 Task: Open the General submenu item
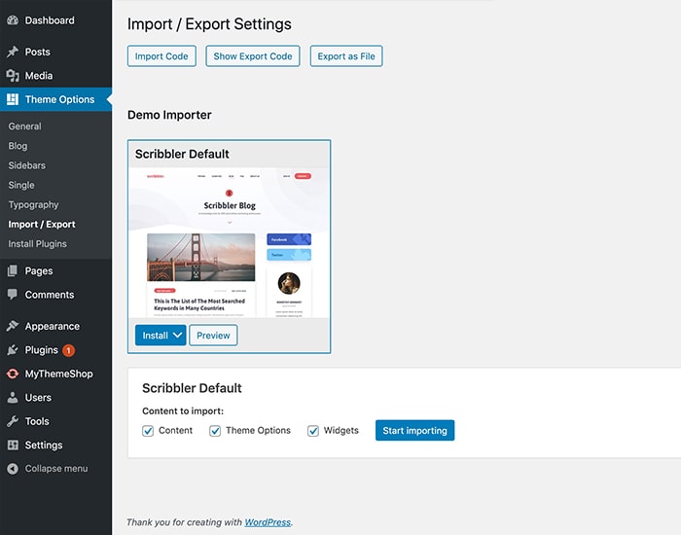tap(24, 126)
